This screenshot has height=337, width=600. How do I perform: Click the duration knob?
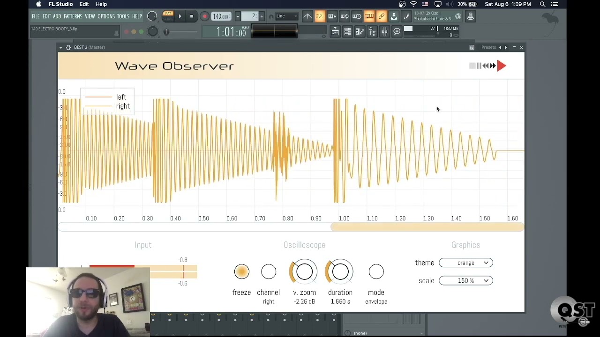(x=340, y=271)
